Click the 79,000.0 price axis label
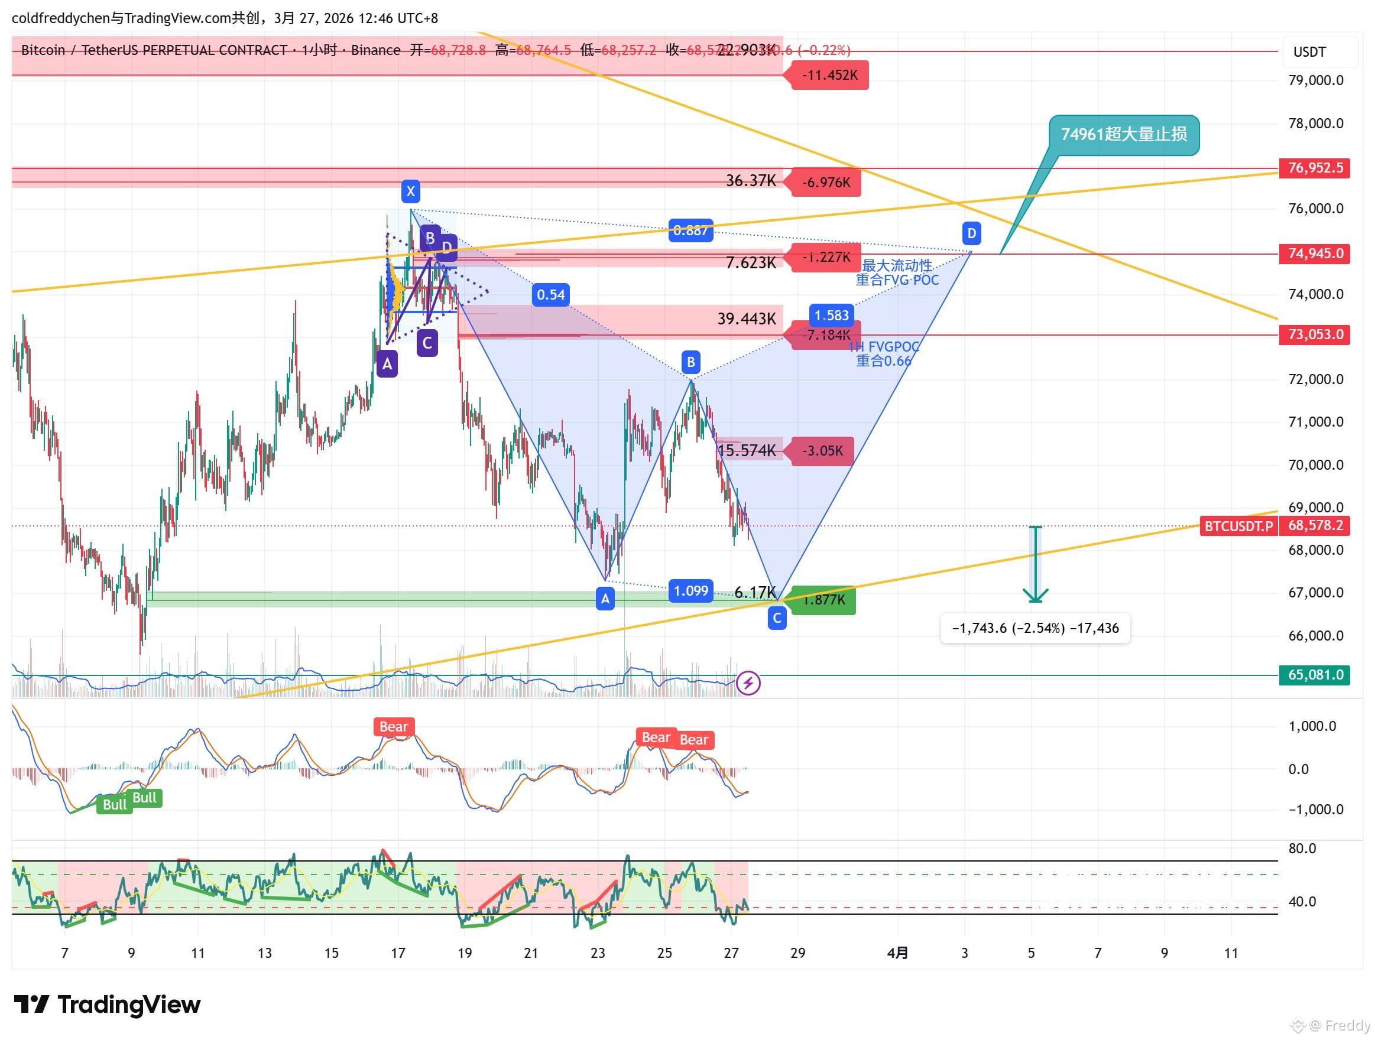This screenshot has height=1040, width=1375. point(1315,80)
